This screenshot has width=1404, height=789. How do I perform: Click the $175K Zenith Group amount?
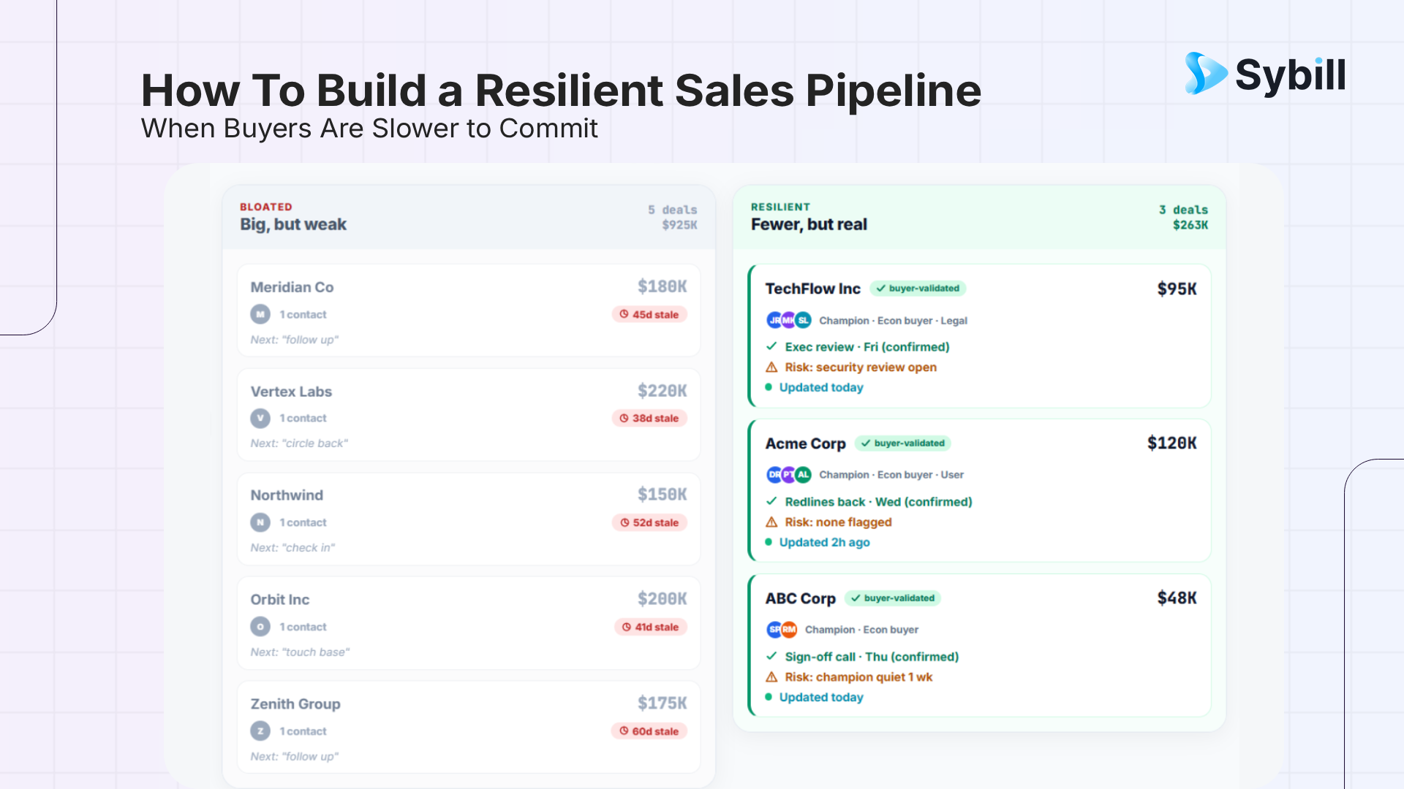(663, 704)
